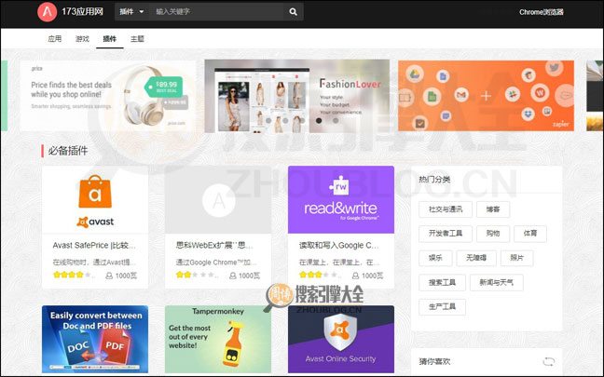604x377 pixels.
Task: Open the read&write purple extension image
Action: click(x=341, y=199)
